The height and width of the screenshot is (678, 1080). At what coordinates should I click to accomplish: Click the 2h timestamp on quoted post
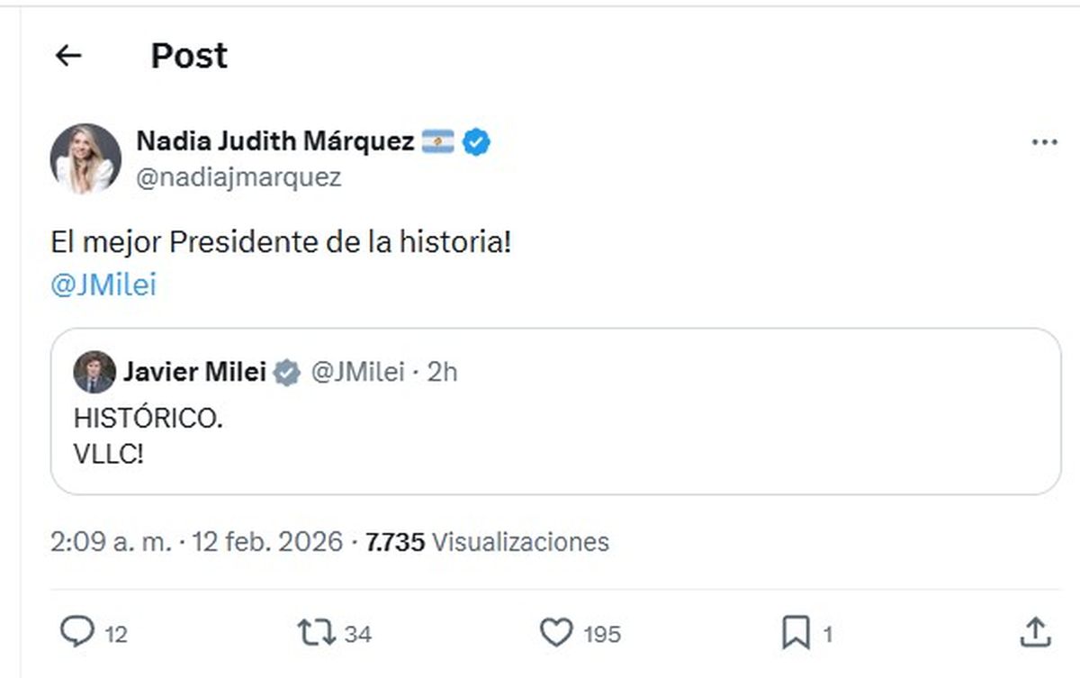click(442, 372)
